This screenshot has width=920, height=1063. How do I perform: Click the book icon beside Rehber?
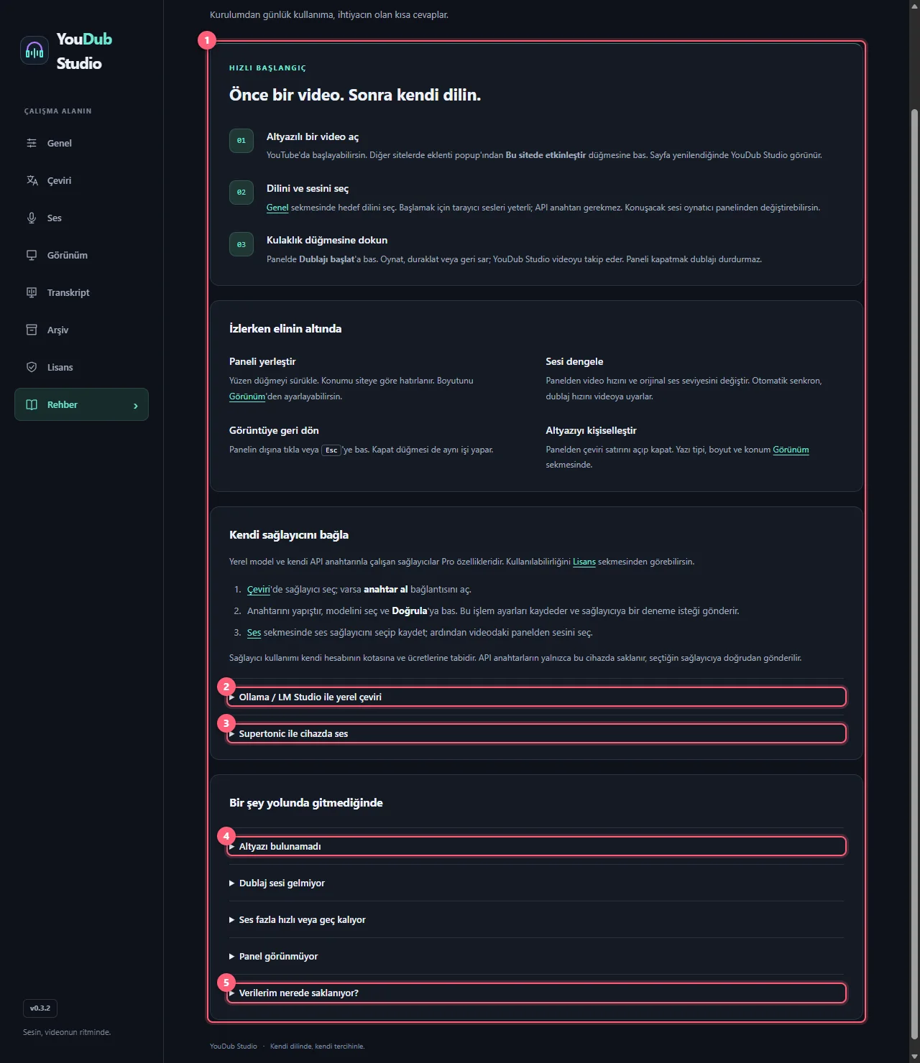click(32, 404)
